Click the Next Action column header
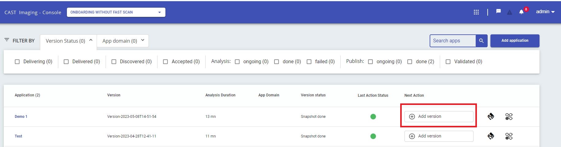561x147 pixels. coord(414,95)
